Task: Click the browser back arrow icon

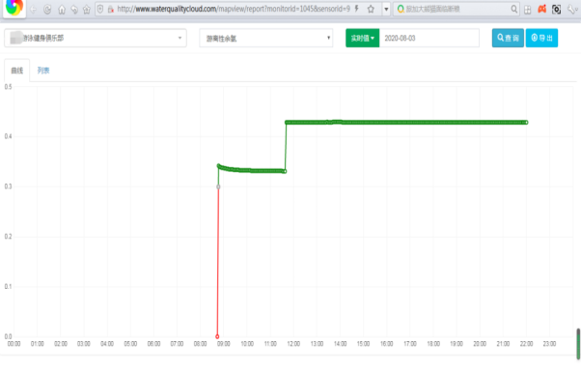Action: click(x=34, y=10)
